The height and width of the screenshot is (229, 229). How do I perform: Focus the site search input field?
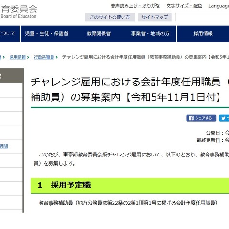point(202,17)
